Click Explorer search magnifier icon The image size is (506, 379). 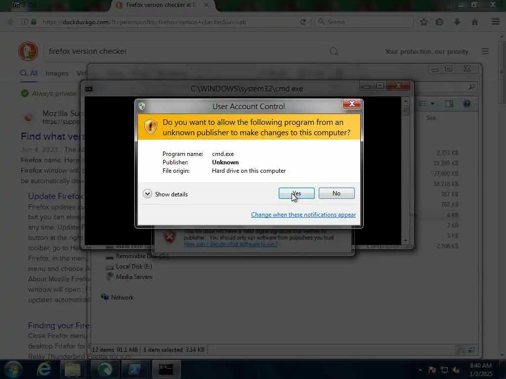point(471,87)
